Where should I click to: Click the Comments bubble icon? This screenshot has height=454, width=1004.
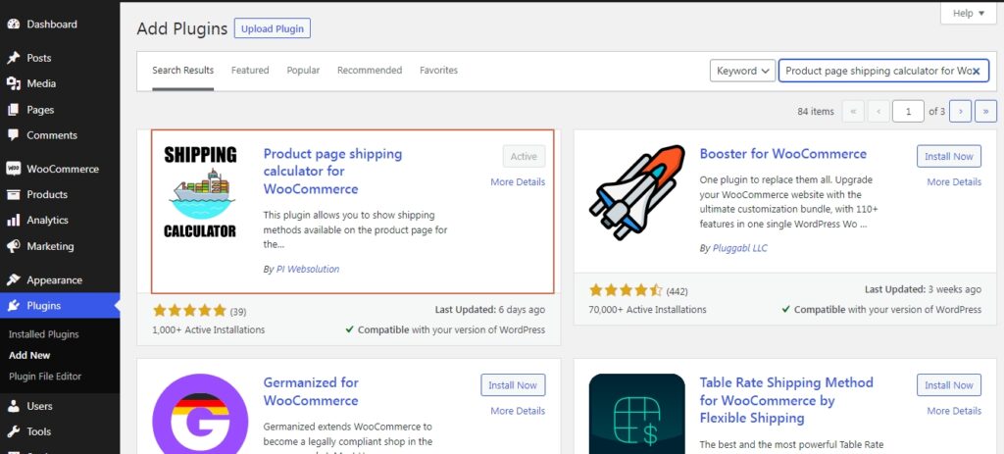14,135
